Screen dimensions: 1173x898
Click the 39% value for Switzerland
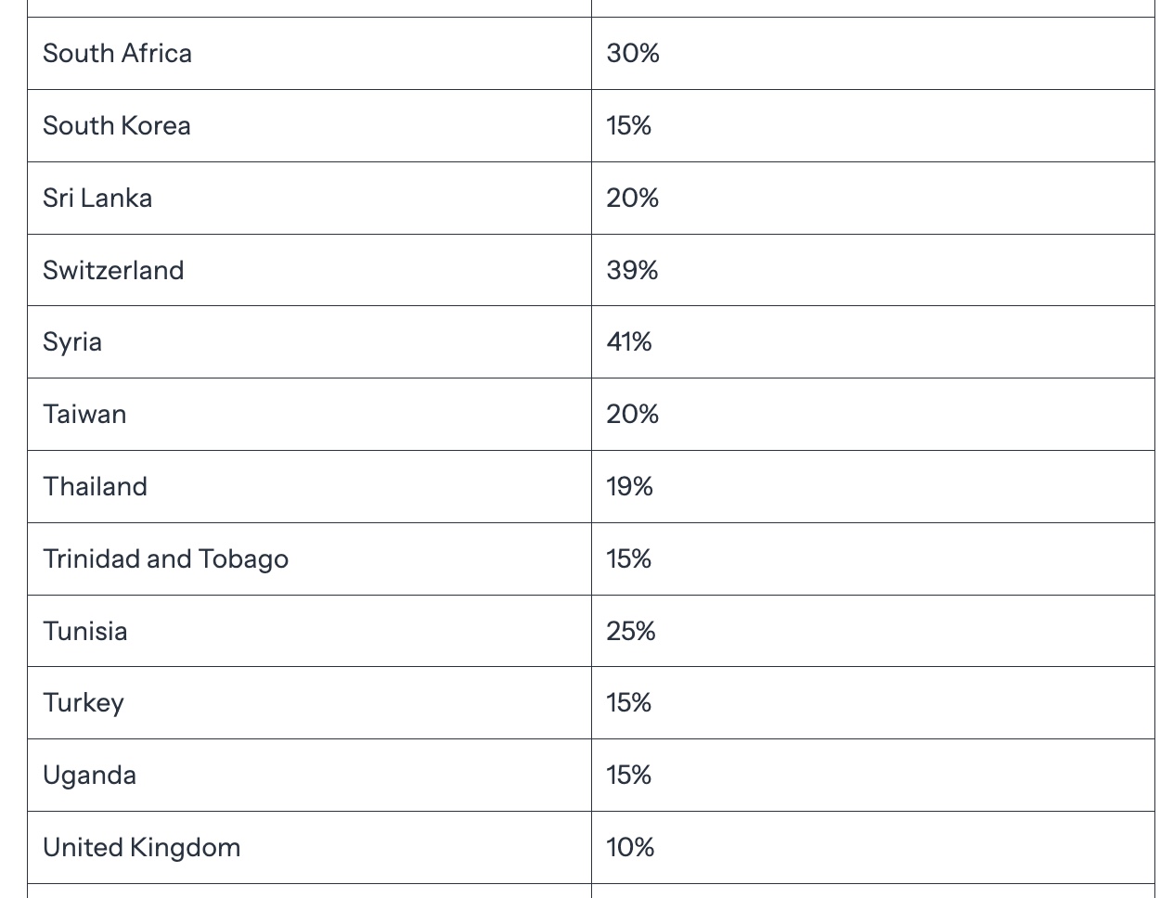[x=633, y=271]
